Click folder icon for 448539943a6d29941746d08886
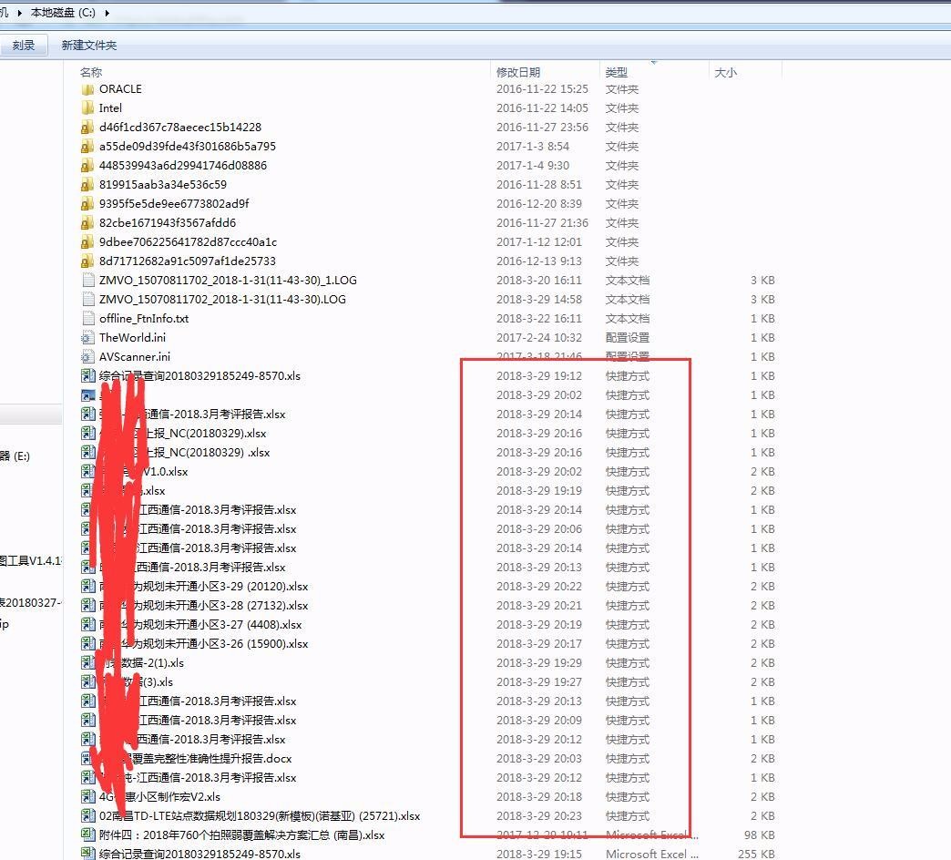The width and height of the screenshot is (951, 860). (87, 166)
